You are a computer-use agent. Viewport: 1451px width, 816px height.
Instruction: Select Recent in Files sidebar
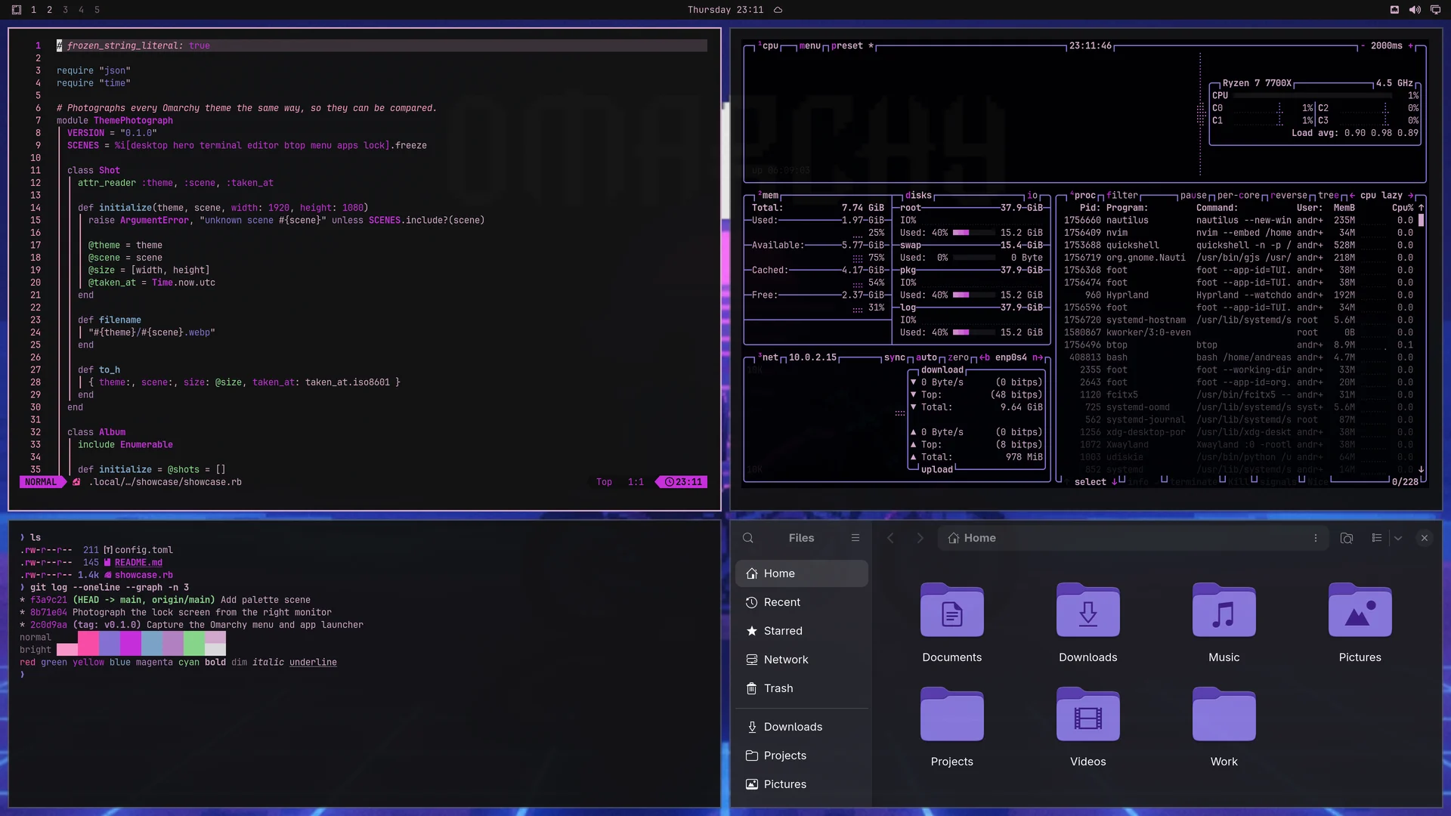tap(801, 602)
